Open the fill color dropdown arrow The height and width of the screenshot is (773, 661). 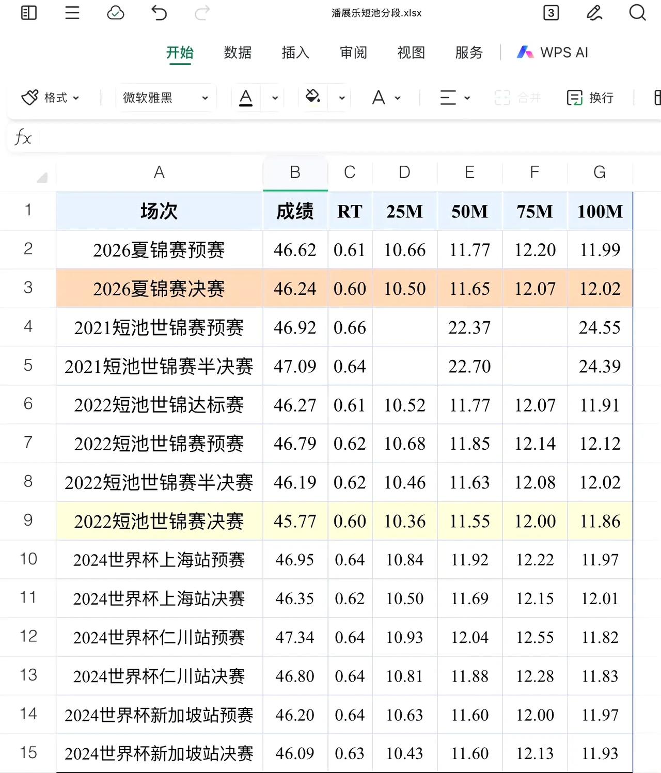coord(342,98)
